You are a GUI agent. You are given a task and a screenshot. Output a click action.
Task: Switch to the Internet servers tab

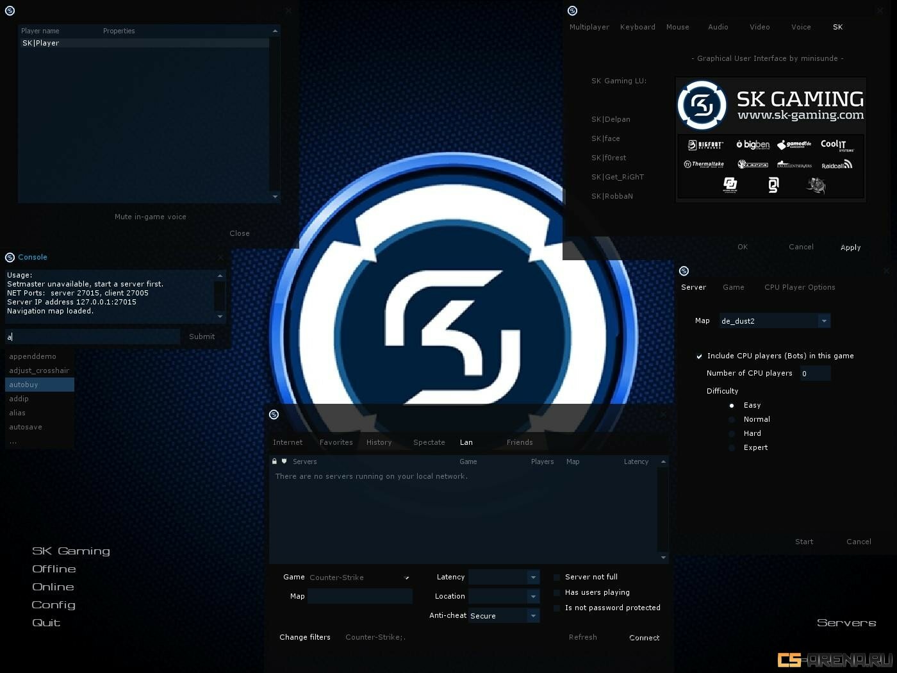(x=288, y=443)
